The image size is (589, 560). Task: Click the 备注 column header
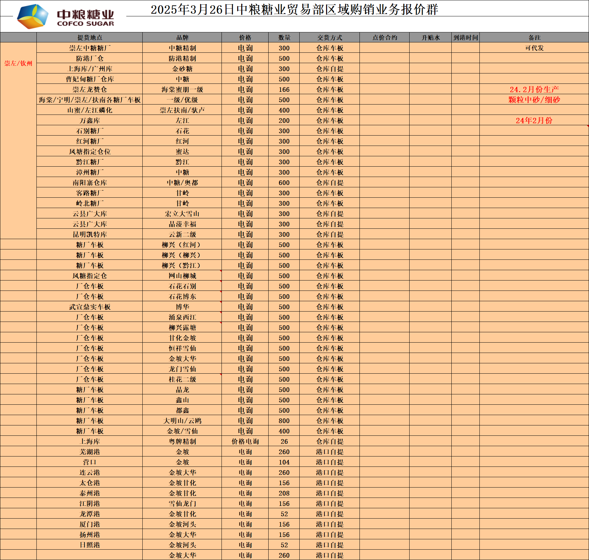pos(534,38)
